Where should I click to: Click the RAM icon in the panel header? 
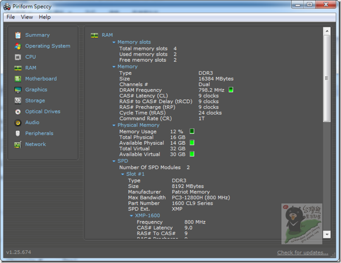tap(95, 35)
